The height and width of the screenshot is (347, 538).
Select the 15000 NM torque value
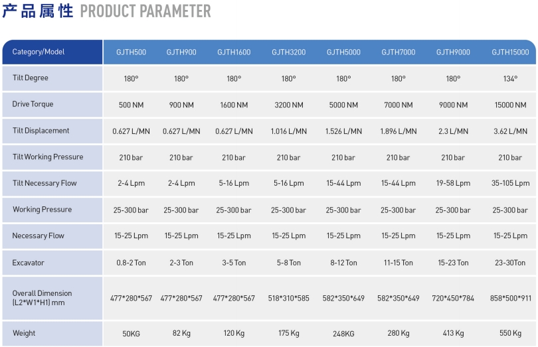pyautogui.click(x=510, y=105)
